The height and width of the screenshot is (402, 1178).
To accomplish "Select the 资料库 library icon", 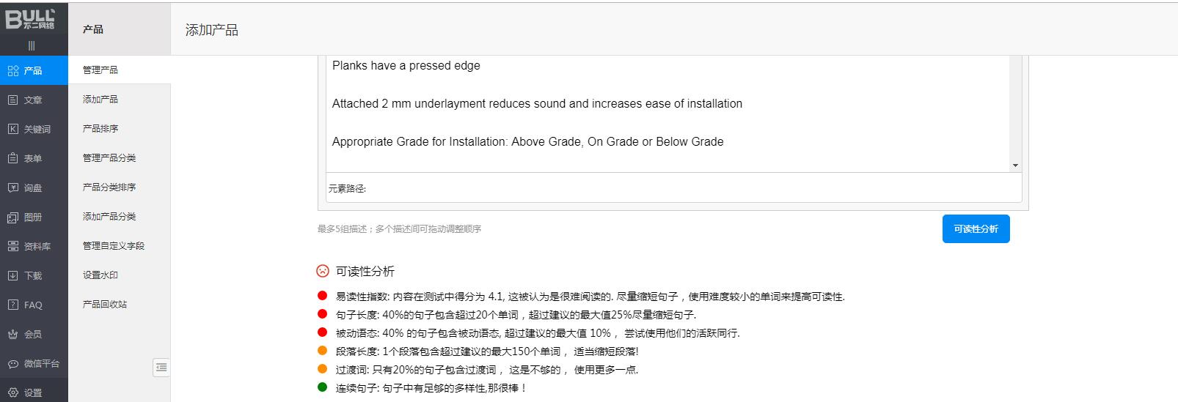I will (13, 247).
